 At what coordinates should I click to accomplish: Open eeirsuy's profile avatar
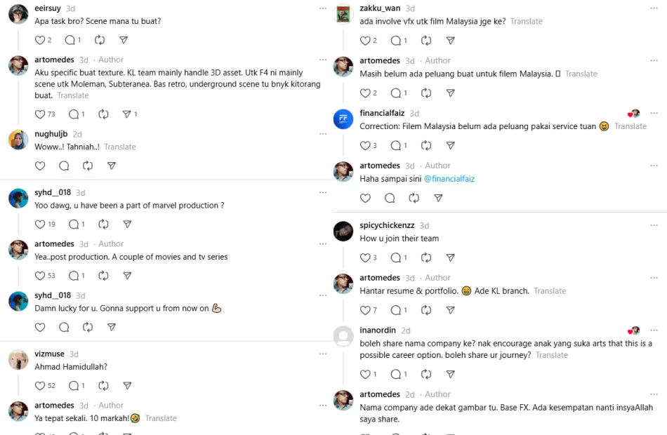coord(18,14)
